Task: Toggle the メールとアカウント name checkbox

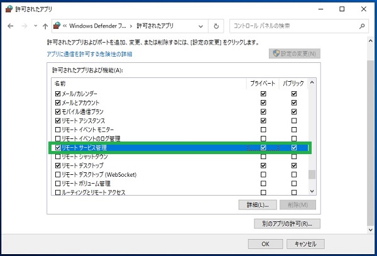Action: (x=58, y=103)
